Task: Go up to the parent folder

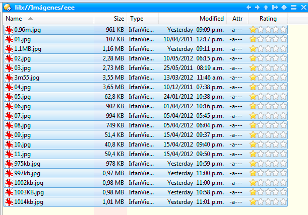Action: point(266,7)
